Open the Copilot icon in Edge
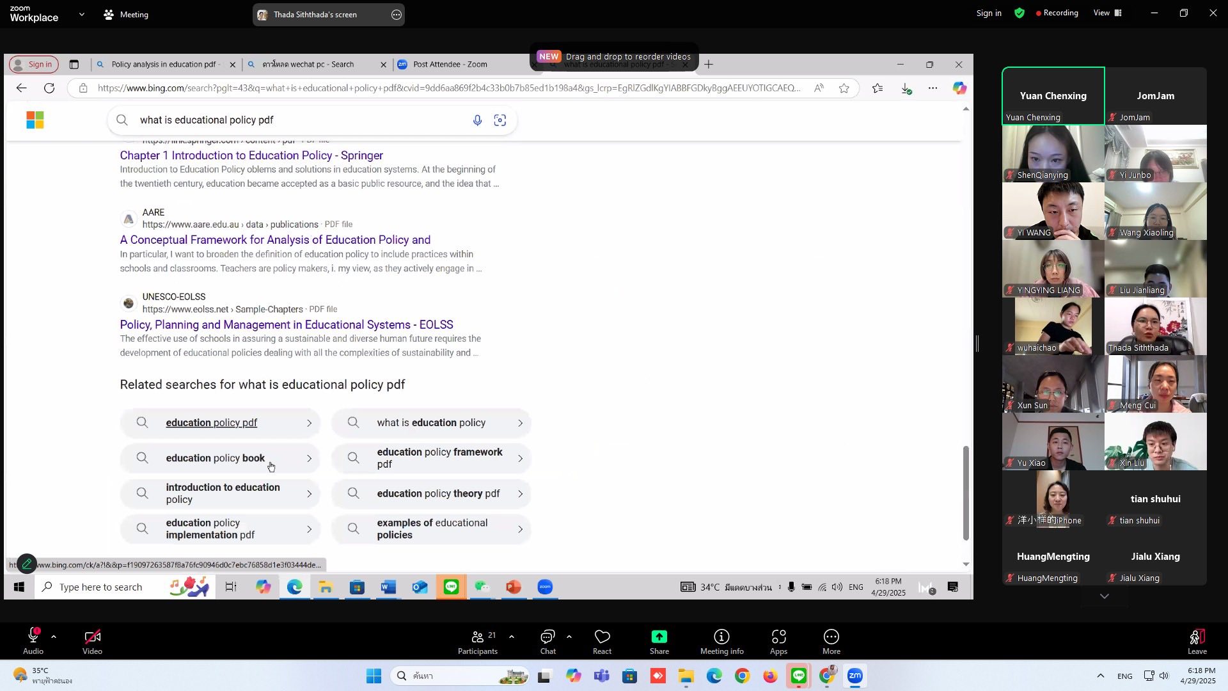Image resolution: width=1228 pixels, height=691 pixels. (959, 88)
